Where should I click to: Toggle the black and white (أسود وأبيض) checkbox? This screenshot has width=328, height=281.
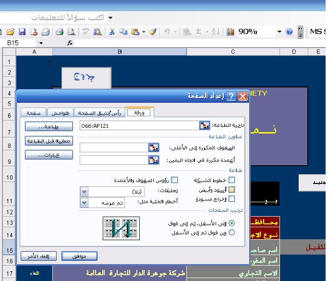232,189
